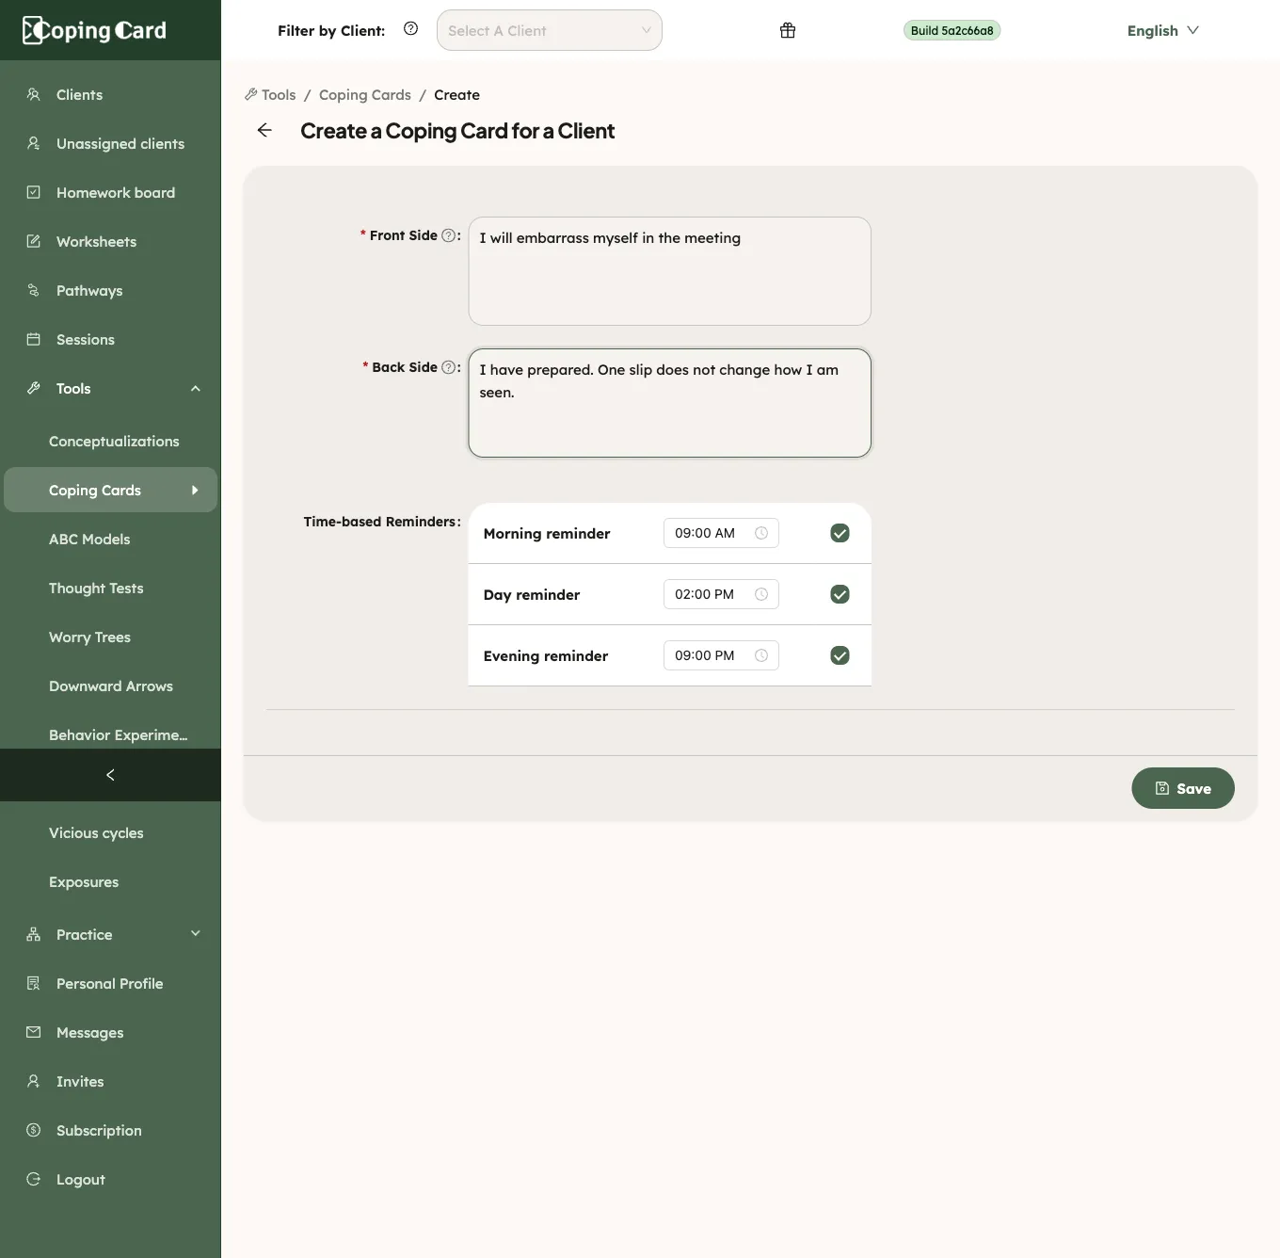Click the Logout icon in sidebar

[x=34, y=1179]
